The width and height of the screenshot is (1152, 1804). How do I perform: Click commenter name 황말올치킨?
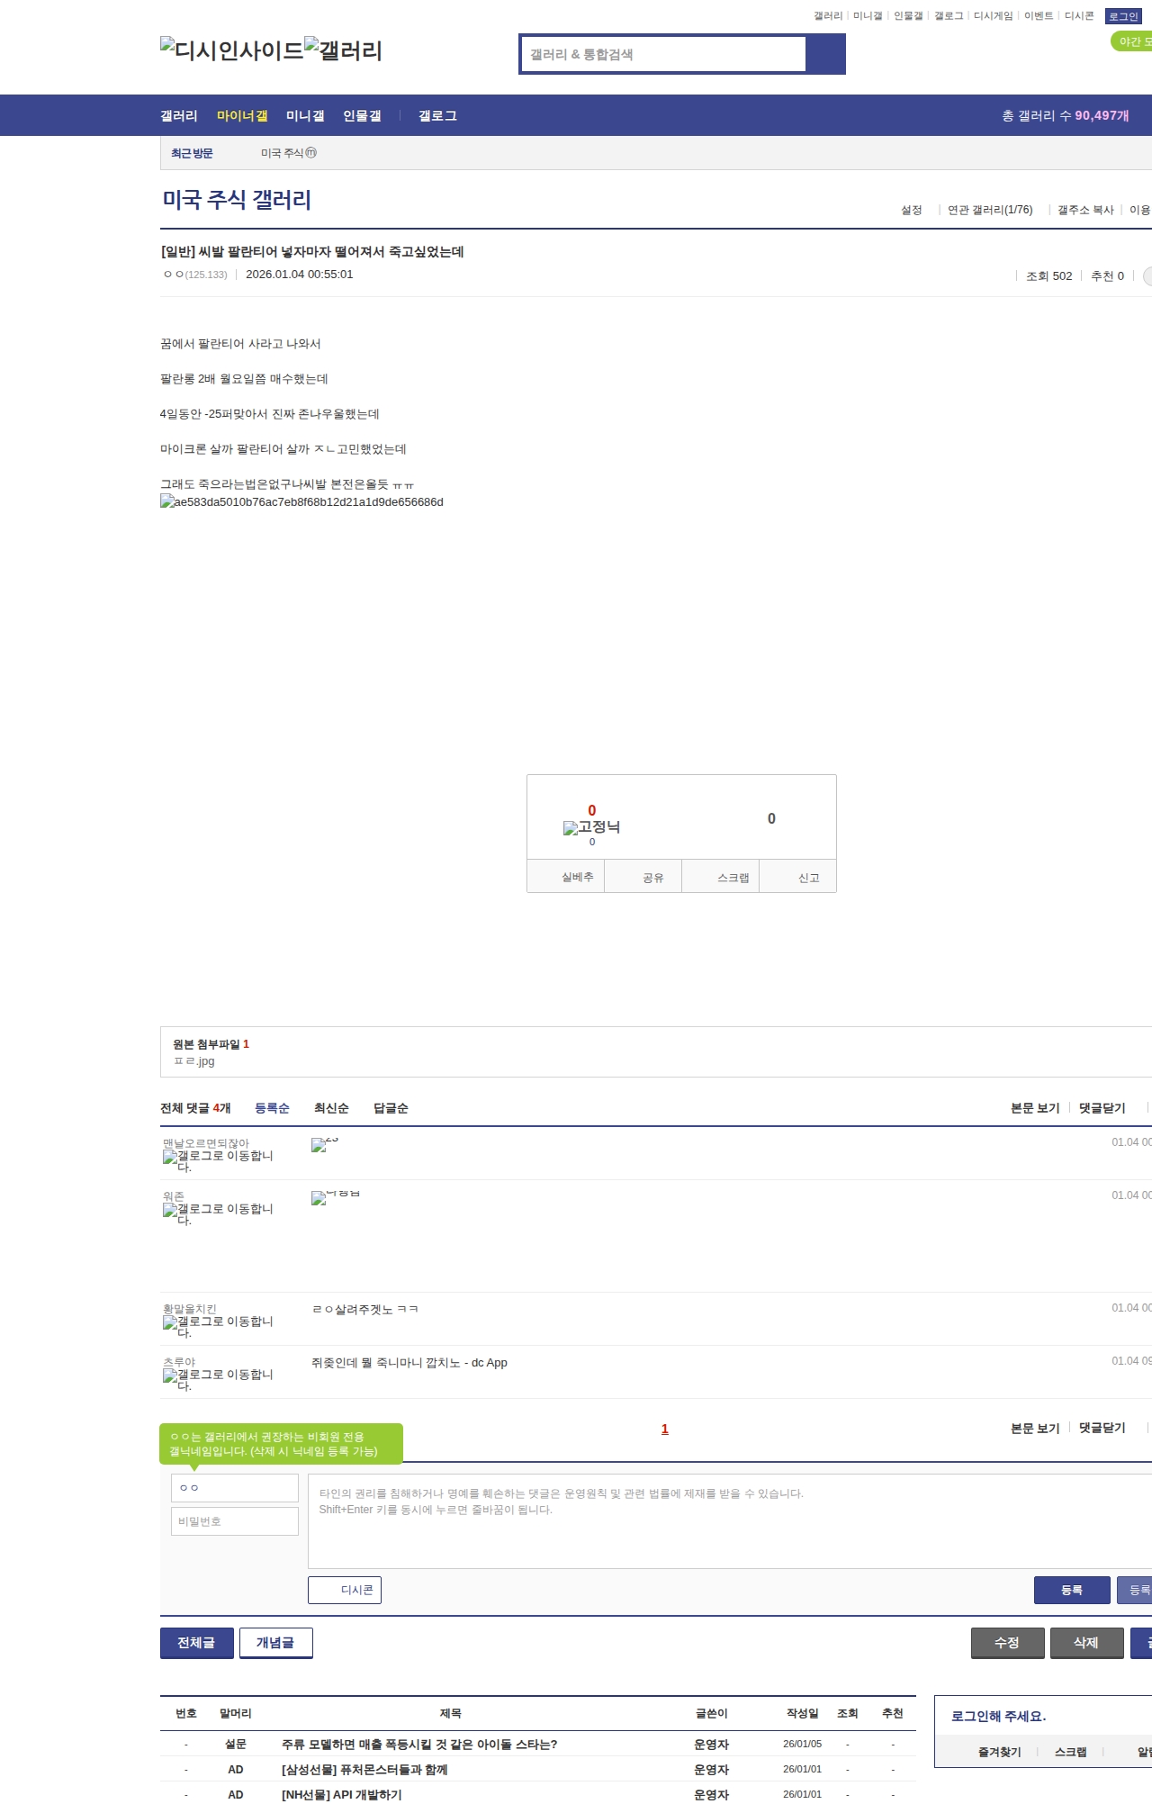(190, 1309)
